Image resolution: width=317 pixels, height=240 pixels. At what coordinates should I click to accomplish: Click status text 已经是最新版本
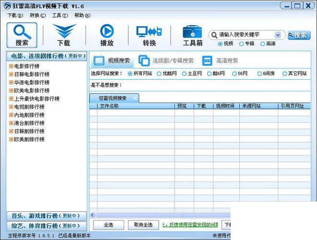74,236
